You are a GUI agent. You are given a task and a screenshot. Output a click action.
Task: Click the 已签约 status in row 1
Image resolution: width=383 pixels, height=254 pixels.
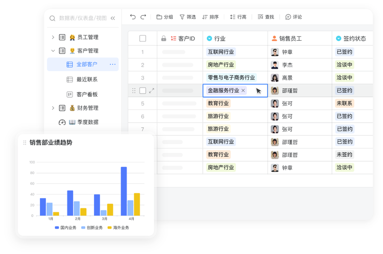(x=344, y=52)
